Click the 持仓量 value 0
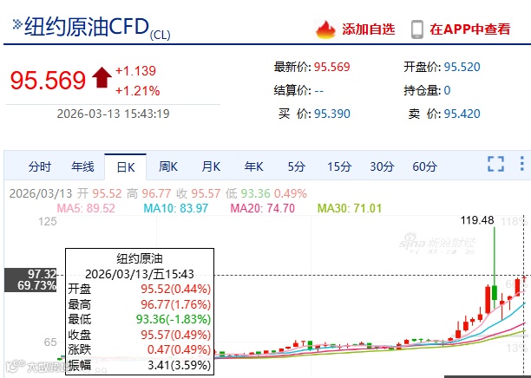The height and width of the screenshot is (378, 531). [x=447, y=90]
